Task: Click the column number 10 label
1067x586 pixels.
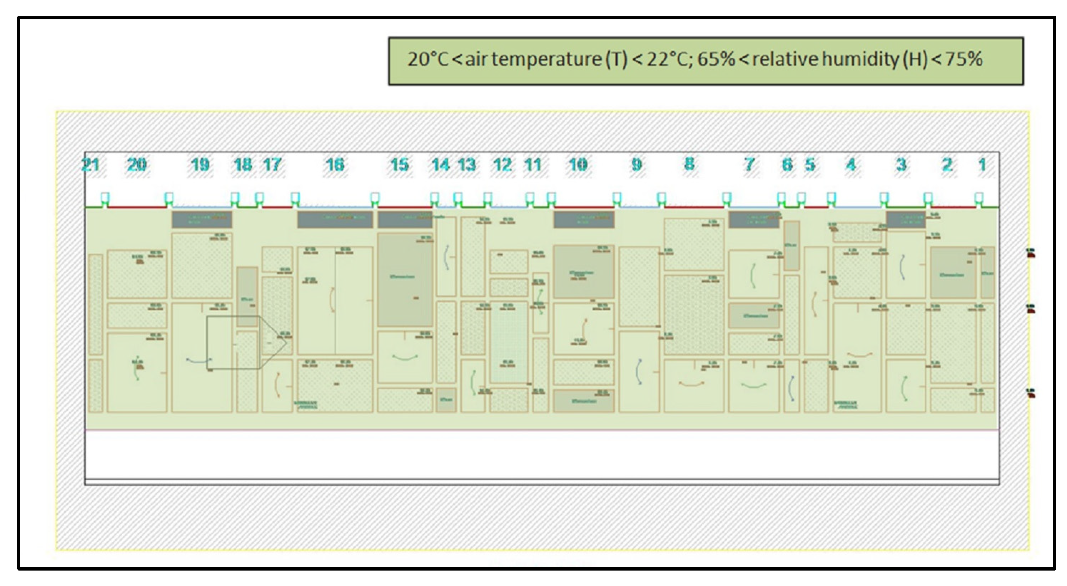Action: (578, 165)
